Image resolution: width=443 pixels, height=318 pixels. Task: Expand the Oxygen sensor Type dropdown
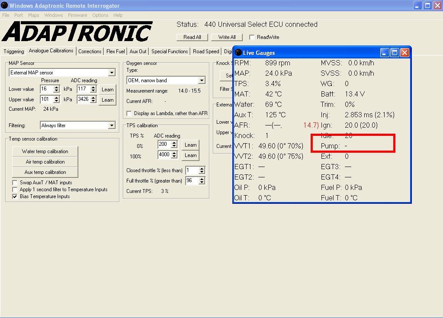[202, 80]
